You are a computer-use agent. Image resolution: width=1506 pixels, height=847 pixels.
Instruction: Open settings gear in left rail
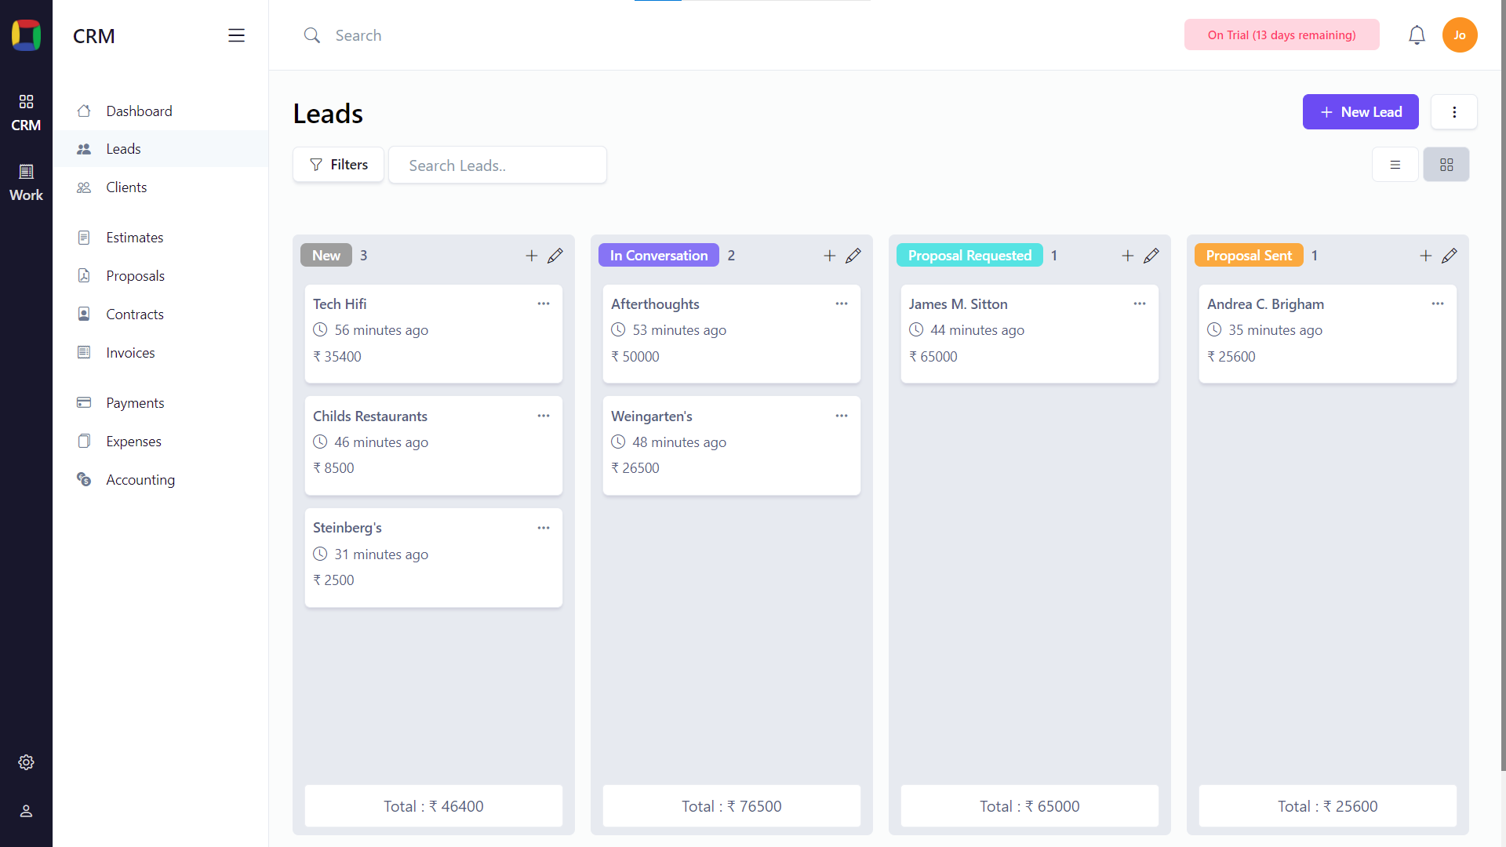point(26,762)
